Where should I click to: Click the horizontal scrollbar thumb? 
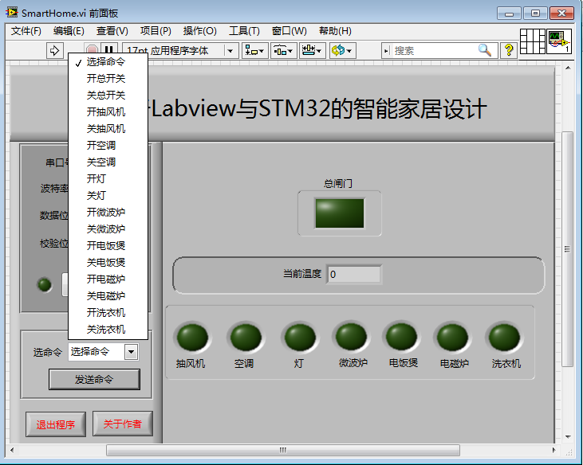tap(283, 450)
